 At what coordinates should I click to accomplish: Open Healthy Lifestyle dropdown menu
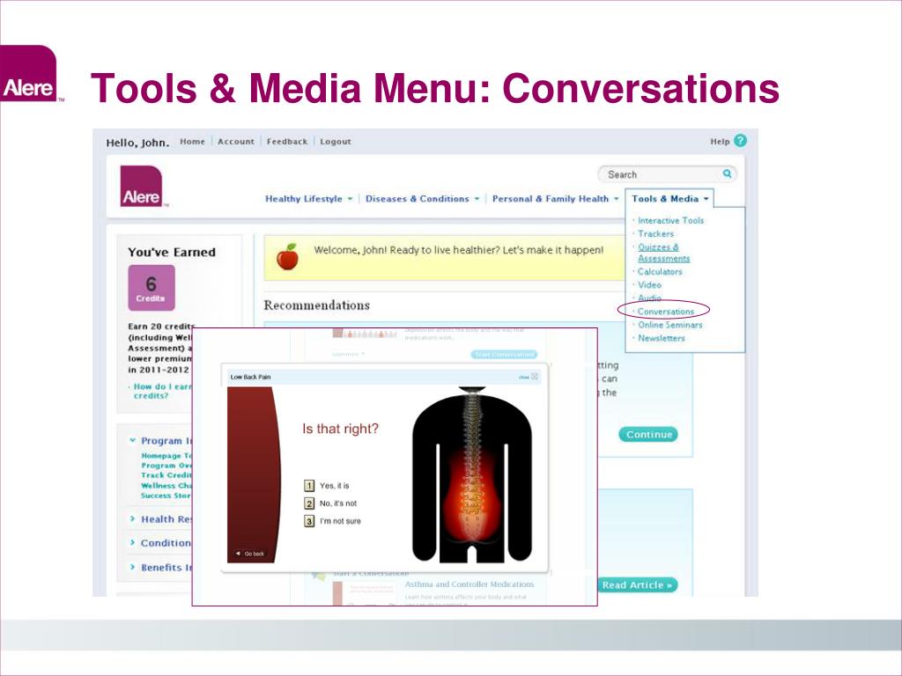coord(308,199)
